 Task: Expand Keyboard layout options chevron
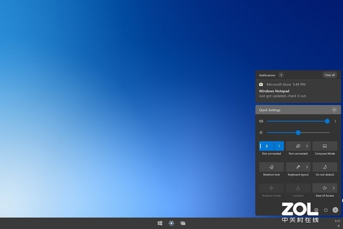pyautogui.click(x=307, y=167)
